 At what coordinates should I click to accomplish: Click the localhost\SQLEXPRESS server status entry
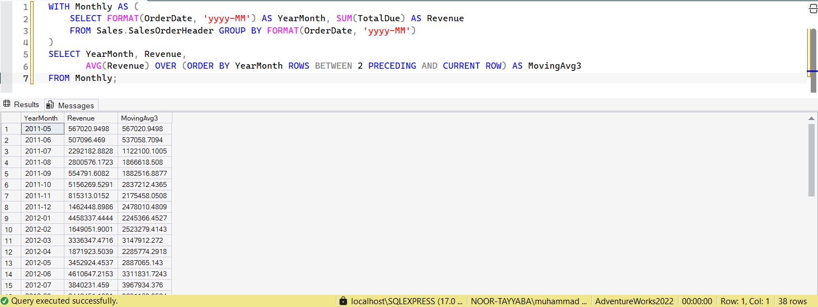point(407,301)
